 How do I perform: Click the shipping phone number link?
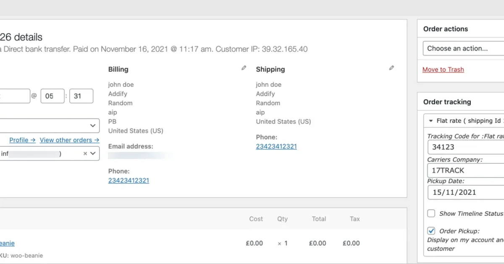tap(276, 146)
